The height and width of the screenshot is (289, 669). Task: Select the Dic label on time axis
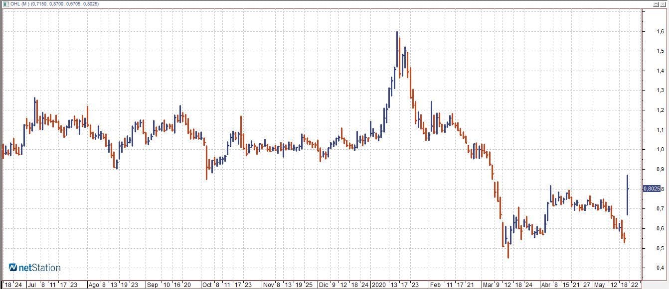coord(324,285)
